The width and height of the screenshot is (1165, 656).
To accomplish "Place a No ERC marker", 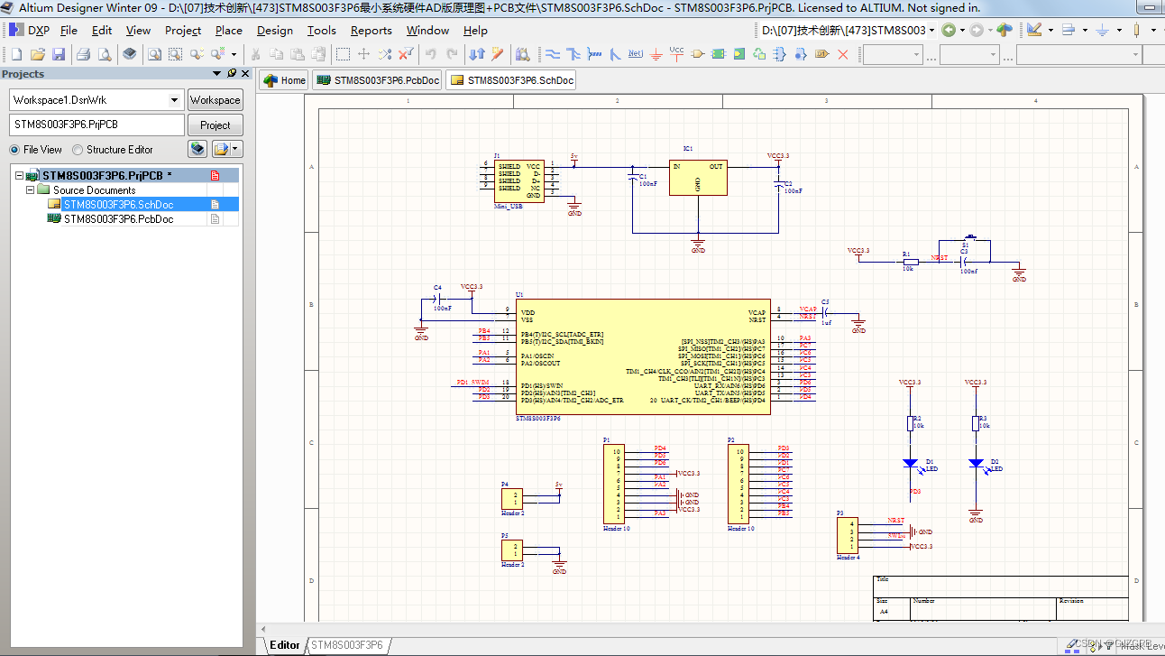I will click(842, 54).
